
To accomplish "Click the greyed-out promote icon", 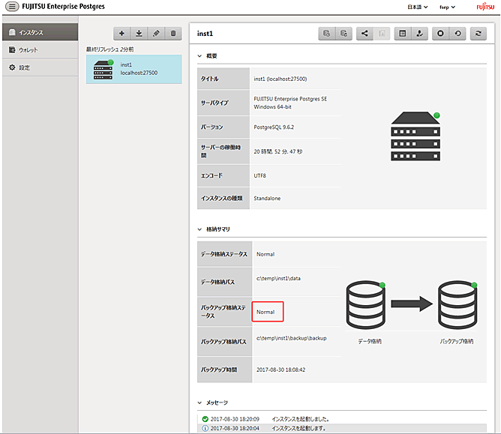I will (x=382, y=34).
